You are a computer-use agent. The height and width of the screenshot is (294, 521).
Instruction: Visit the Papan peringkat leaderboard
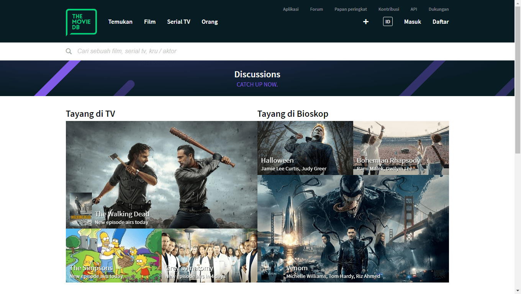click(x=351, y=9)
